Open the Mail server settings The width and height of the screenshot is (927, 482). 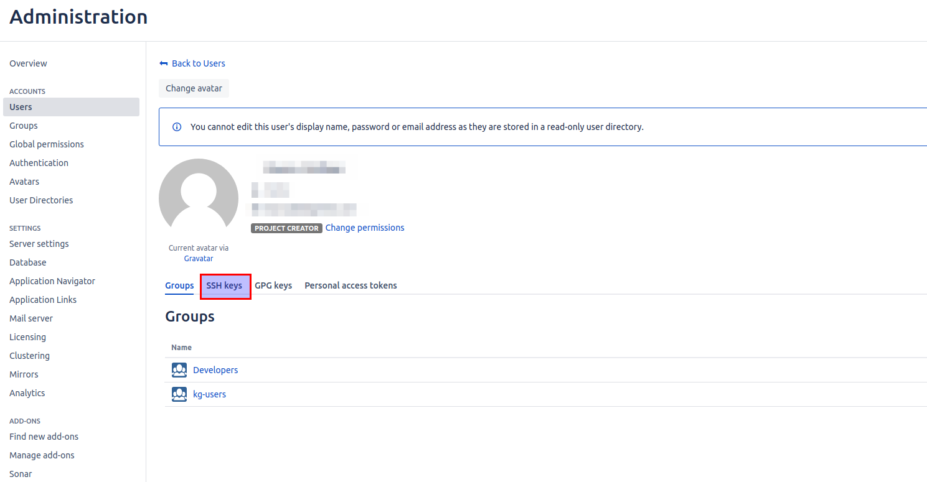31,318
